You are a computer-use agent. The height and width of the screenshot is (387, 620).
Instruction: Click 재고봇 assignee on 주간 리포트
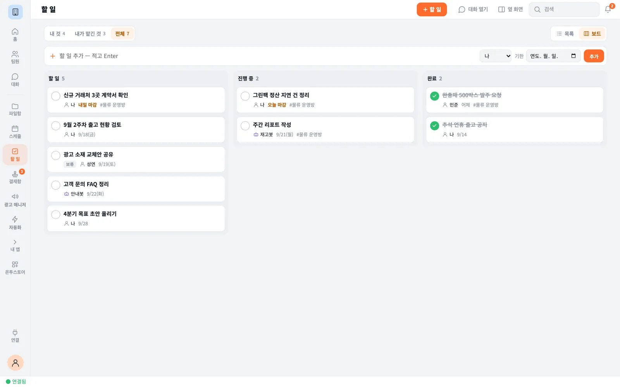point(263,135)
